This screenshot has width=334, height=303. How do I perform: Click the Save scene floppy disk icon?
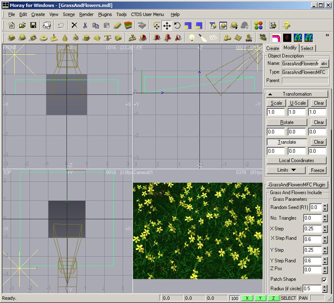coord(33,25)
